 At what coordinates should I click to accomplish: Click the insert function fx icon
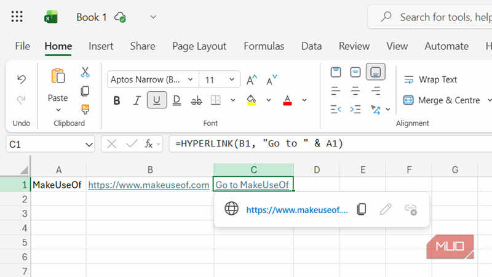pos(148,144)
